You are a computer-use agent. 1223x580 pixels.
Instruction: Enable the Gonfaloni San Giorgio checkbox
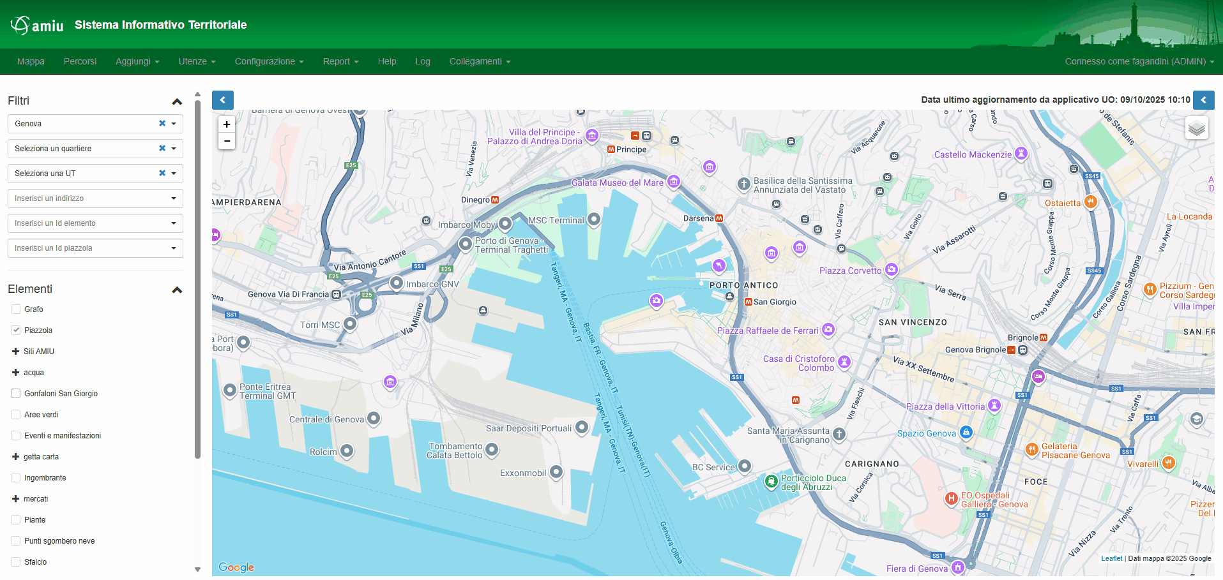click(16, 394)
